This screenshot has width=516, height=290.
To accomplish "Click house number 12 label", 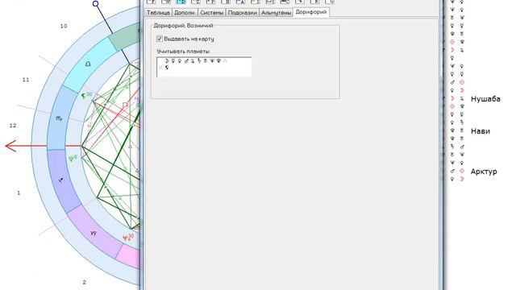I will pos(13,126).
